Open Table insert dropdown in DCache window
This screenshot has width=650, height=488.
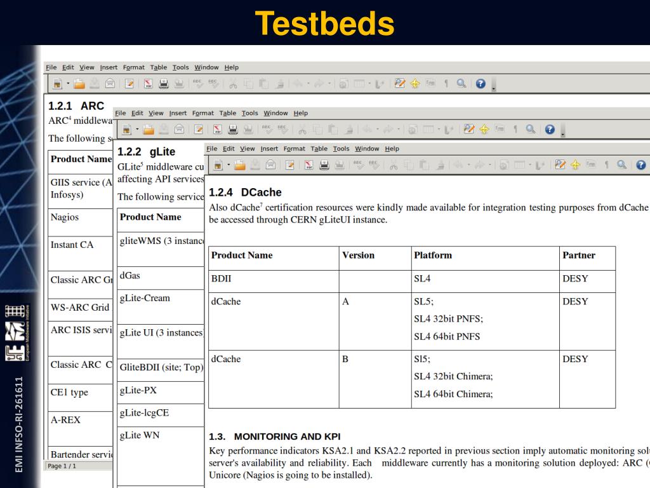(x=530, y=165)
